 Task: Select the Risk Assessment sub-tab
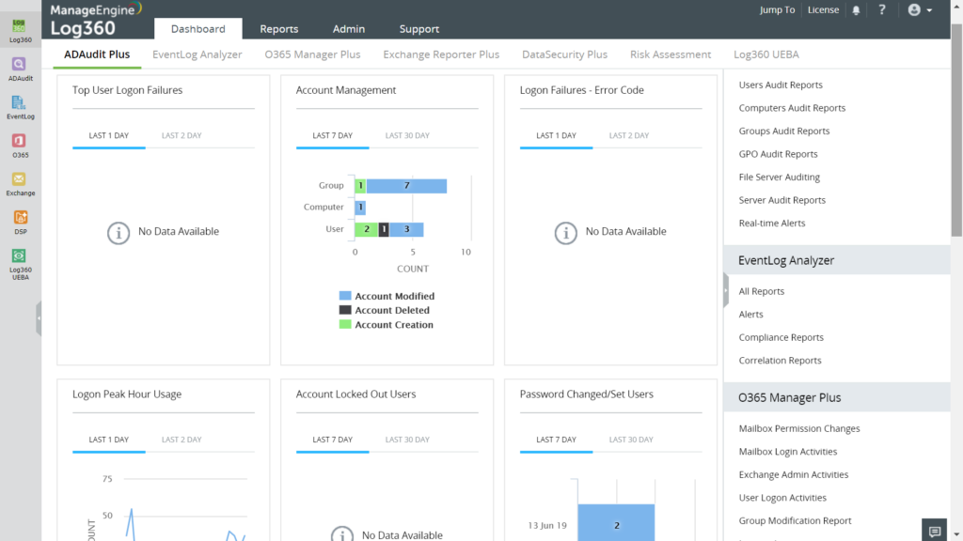tap(670, 54)
